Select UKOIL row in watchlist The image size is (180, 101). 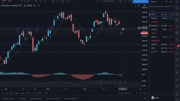[x=162, y=37]
